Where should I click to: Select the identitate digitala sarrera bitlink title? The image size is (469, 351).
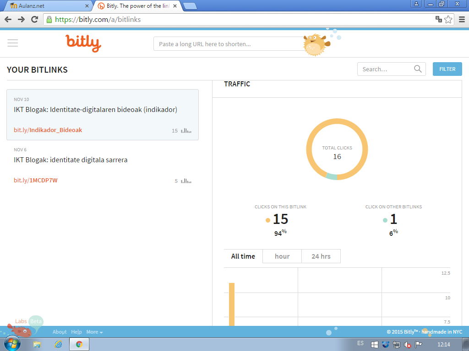point(71,160)
